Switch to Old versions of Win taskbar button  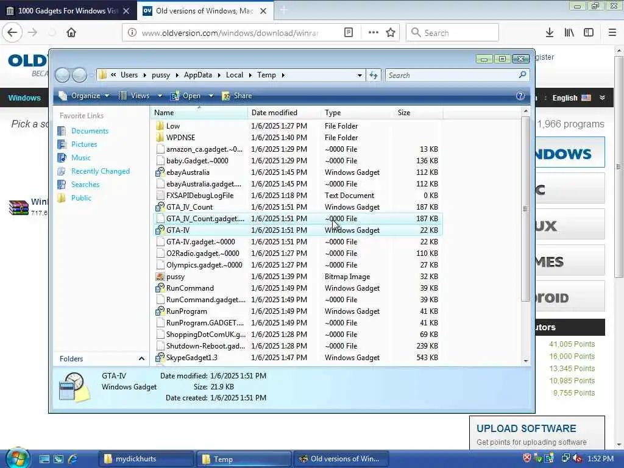[342, 459]
